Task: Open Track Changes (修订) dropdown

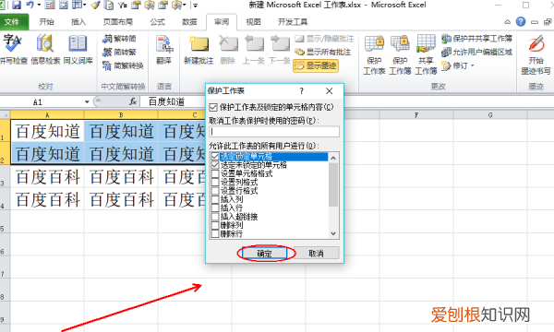Action: coord(458,65)
